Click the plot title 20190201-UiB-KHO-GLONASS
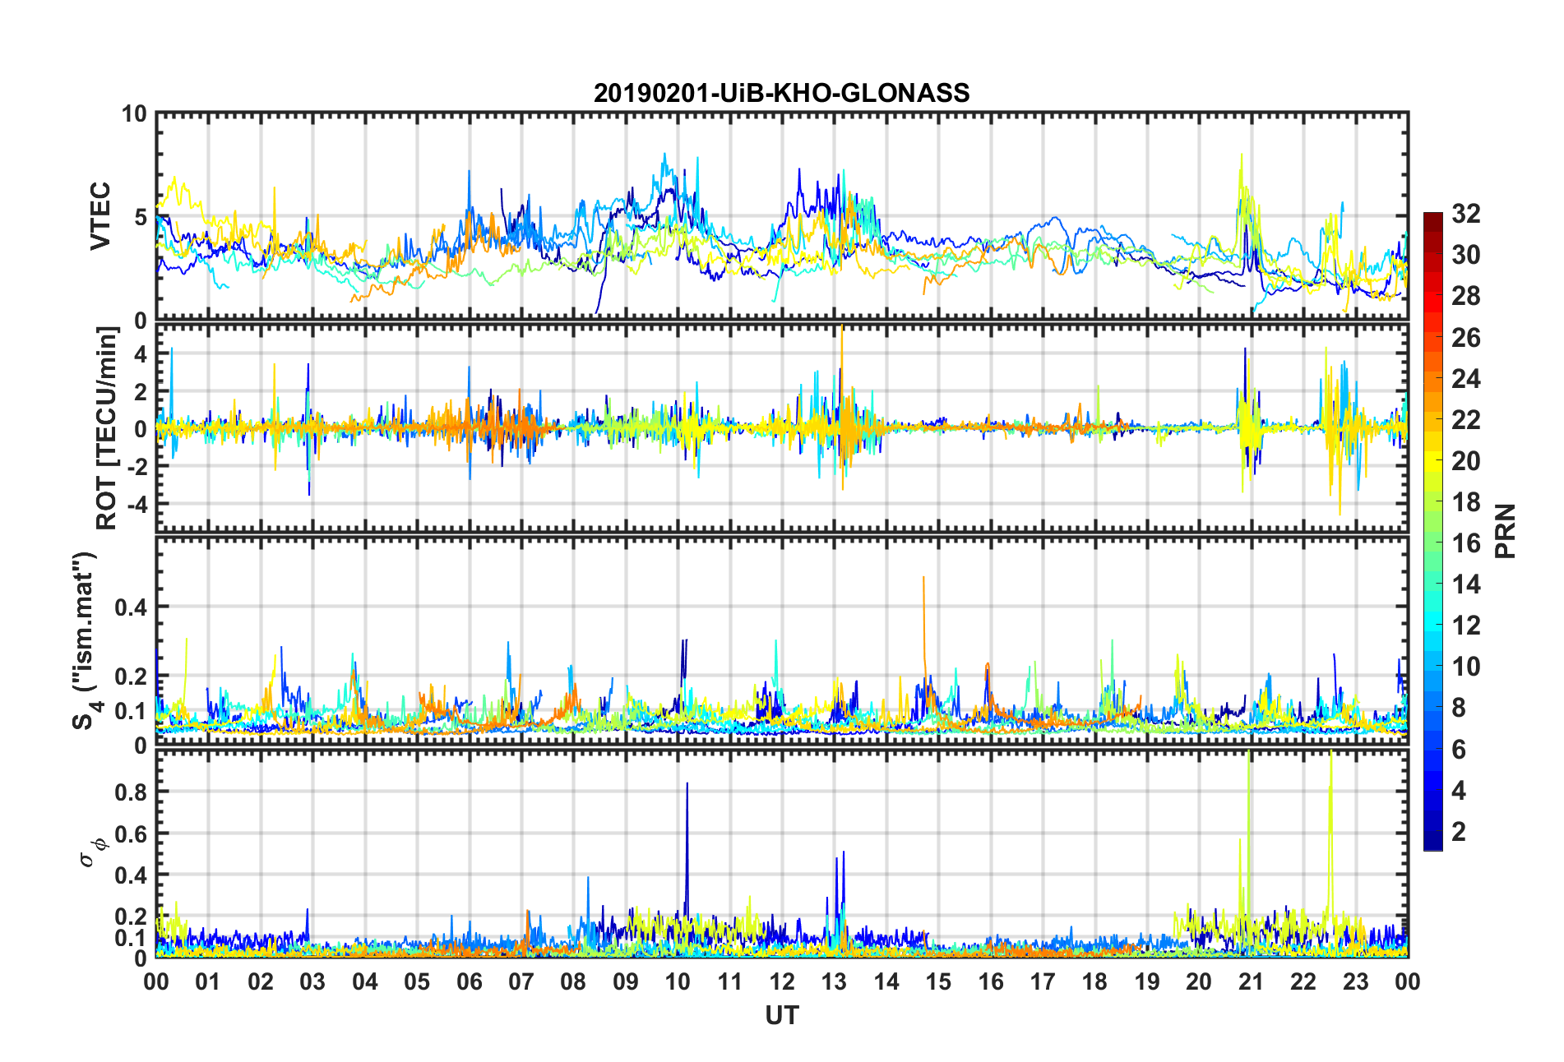The width and height of the screenshot is (1564, 1062). click(x=781, y=93)
